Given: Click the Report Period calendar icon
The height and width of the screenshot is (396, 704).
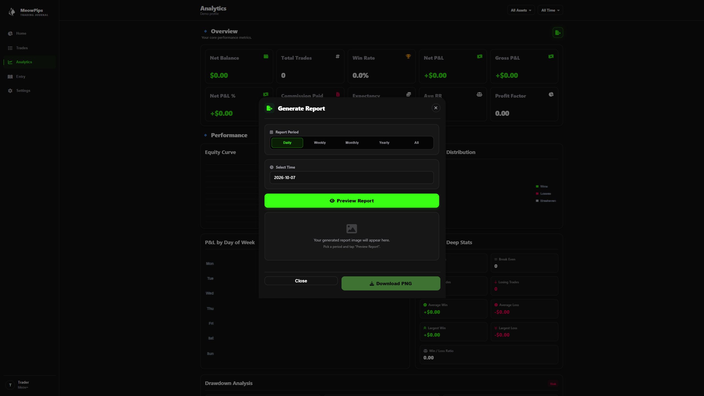Looking at the screenshot, I should pos(271,132).
